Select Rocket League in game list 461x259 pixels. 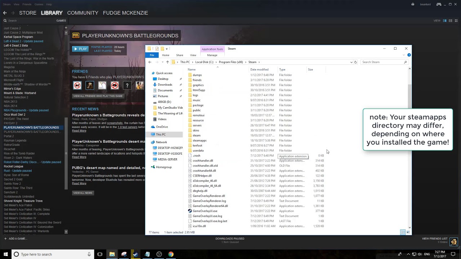pyautogui.click(x=13, y=166)
